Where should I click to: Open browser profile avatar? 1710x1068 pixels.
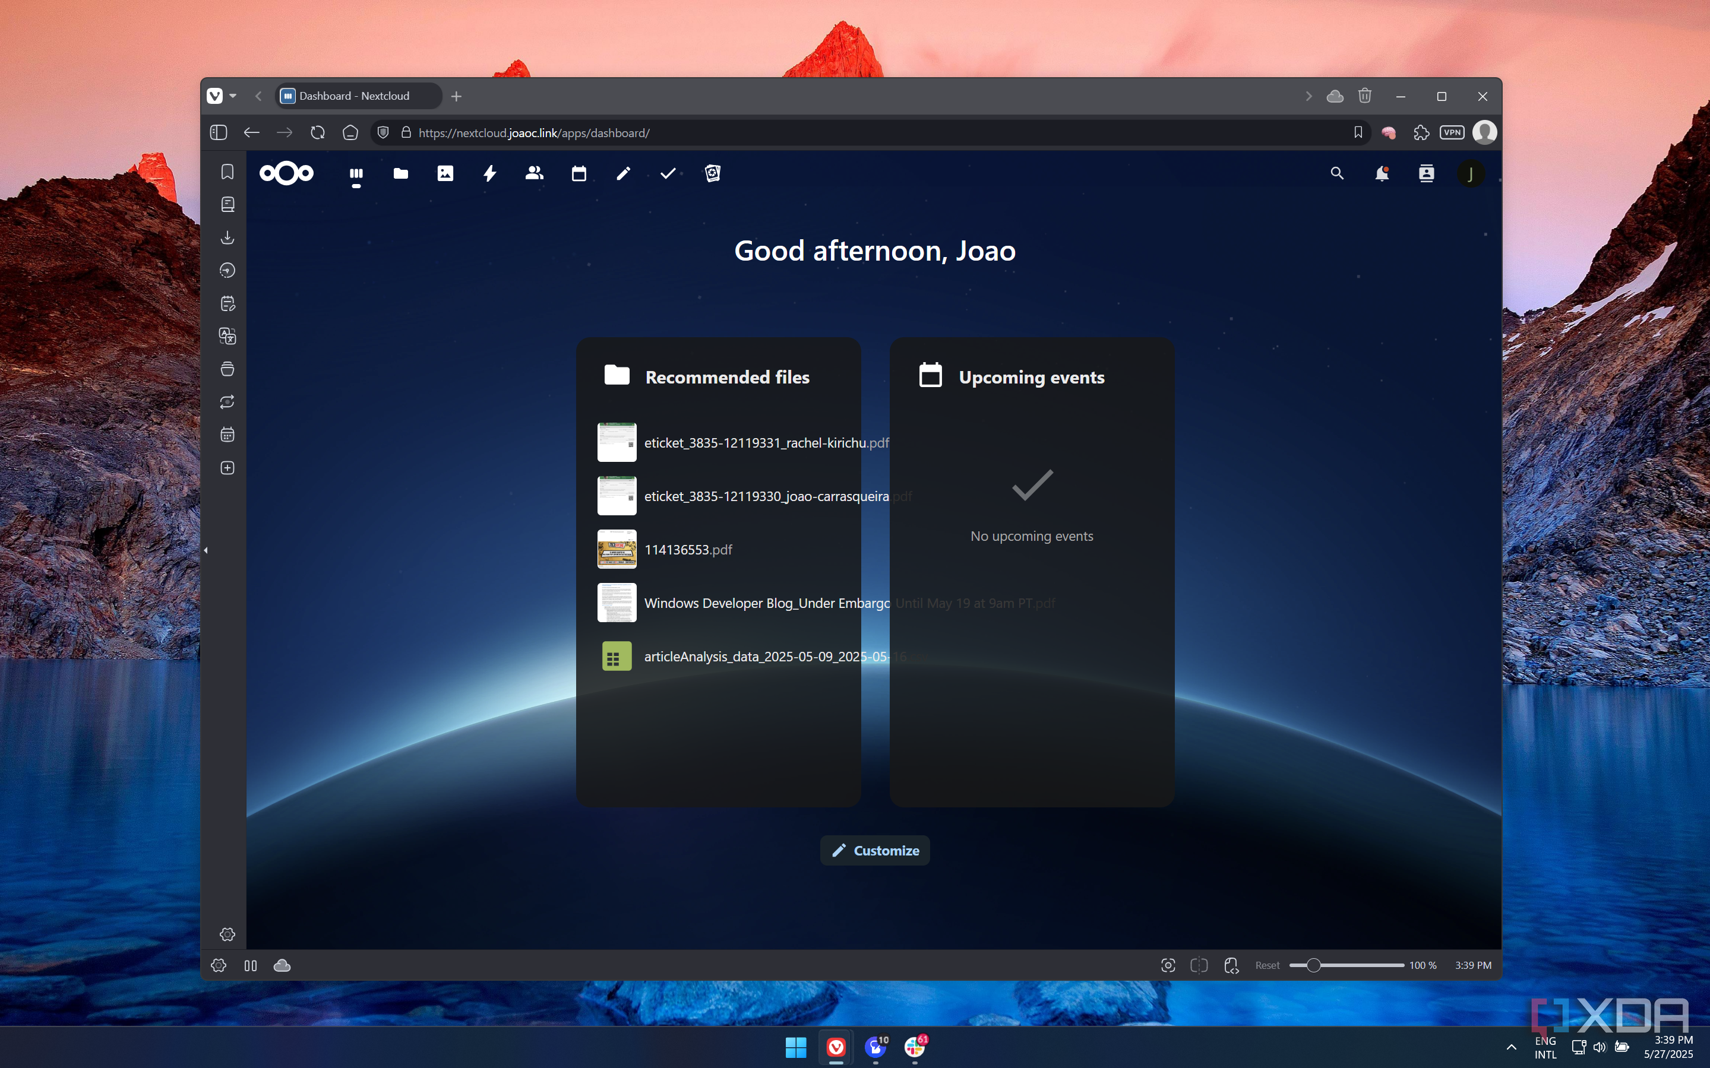click(x=1484, y=132)
